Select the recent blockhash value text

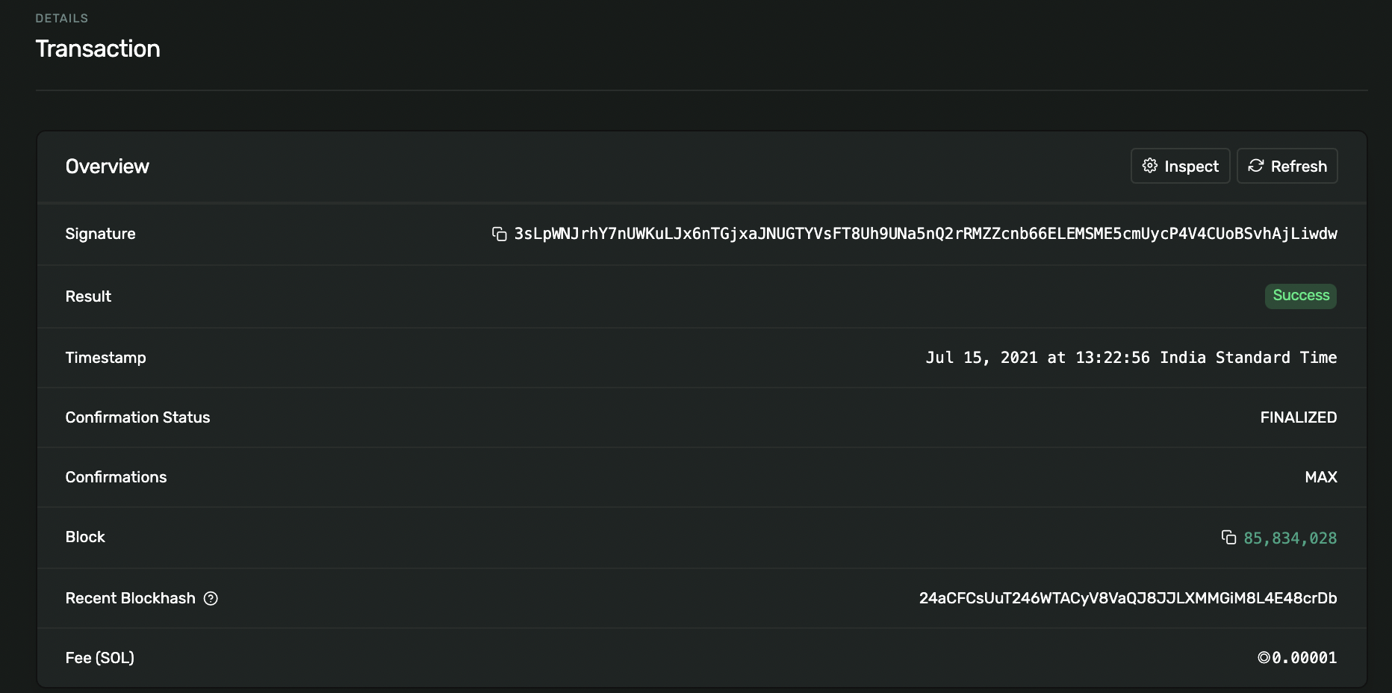(x=1128, y=598)
